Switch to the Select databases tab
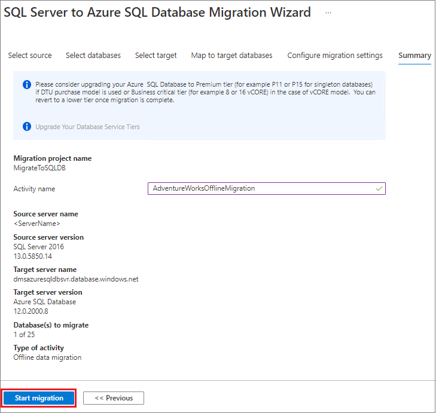 click(x=93, y=56)
